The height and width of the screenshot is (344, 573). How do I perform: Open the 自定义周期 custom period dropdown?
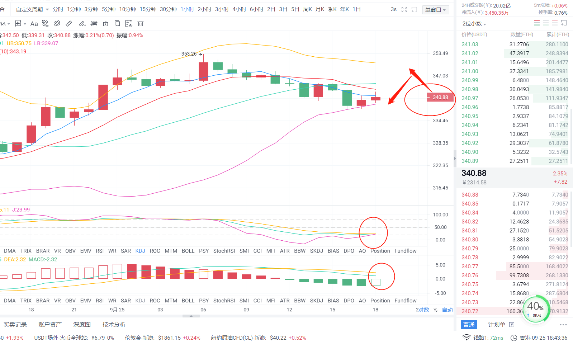(32, 9)
